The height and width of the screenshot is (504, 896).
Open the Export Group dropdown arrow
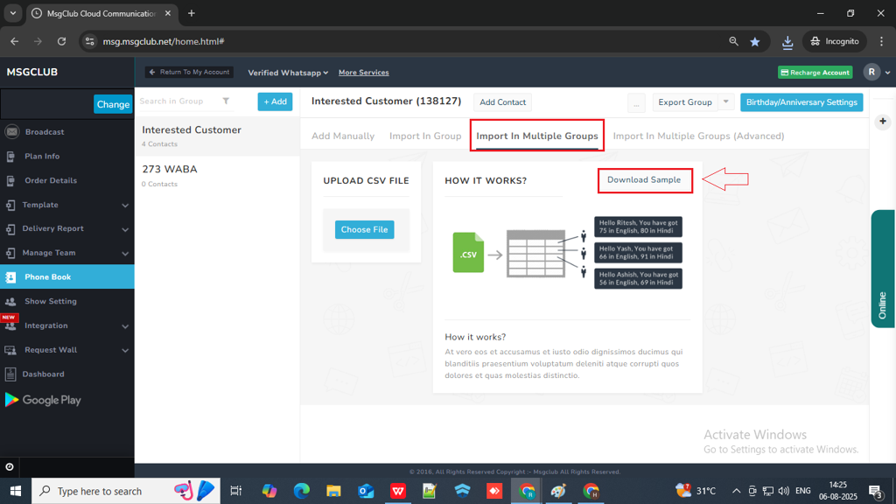(725, 102)
